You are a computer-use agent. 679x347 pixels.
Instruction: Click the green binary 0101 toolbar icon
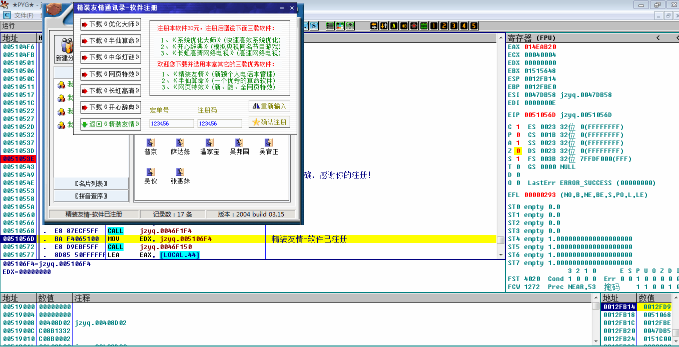(424, 25)
